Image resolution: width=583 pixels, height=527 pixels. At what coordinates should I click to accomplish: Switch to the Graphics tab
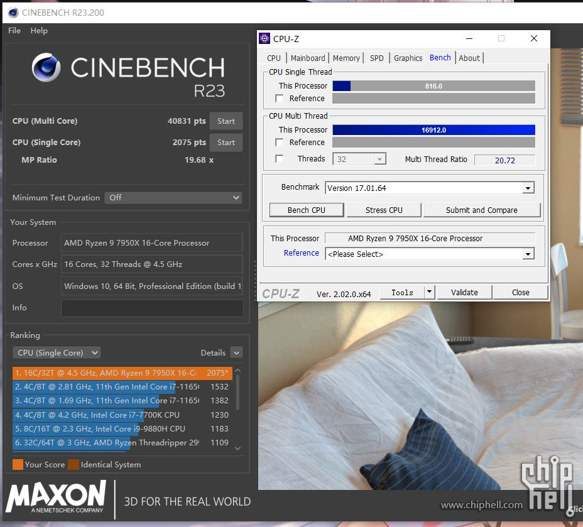[x=408, y=58]
